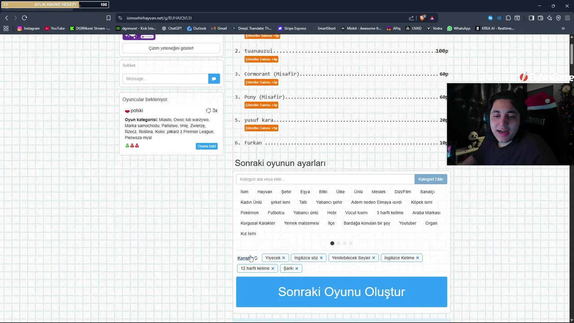The height and width of the screenshot is (323, 574).
Task: Open the apps grid in bookmarks bar
Action: [x=6, y=28]
